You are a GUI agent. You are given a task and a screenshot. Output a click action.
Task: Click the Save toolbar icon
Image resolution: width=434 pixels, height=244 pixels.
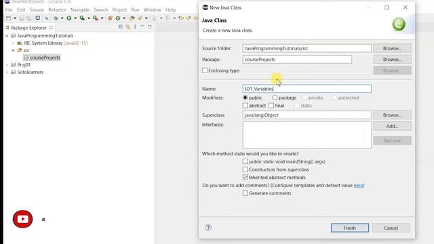click(22, 18)
